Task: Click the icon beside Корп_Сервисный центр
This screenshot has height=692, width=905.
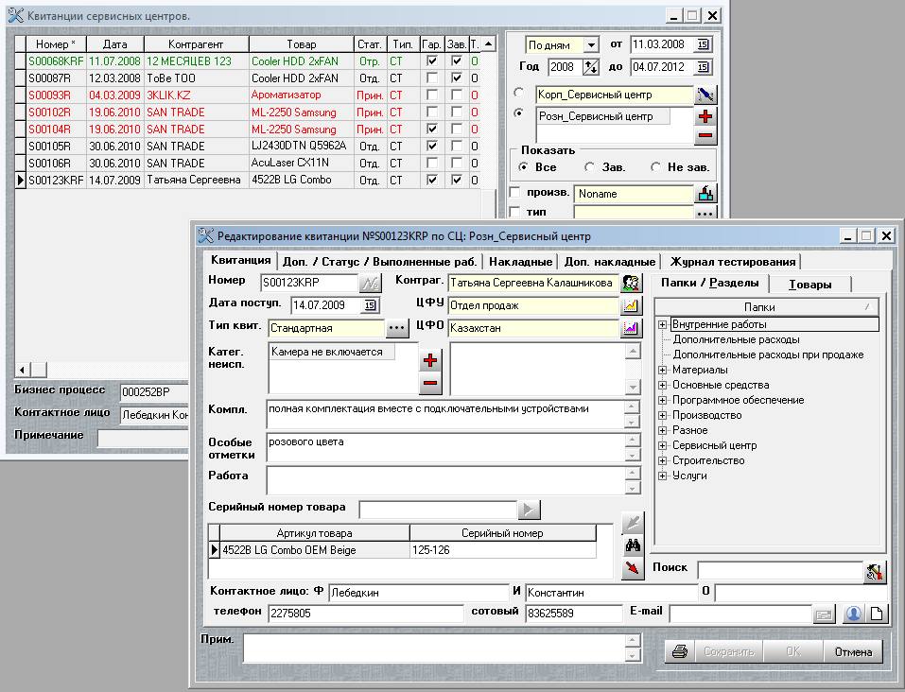Action: pos(705,95)
